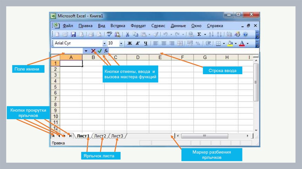
Task: Open the Файл menu
Action: 68,26
